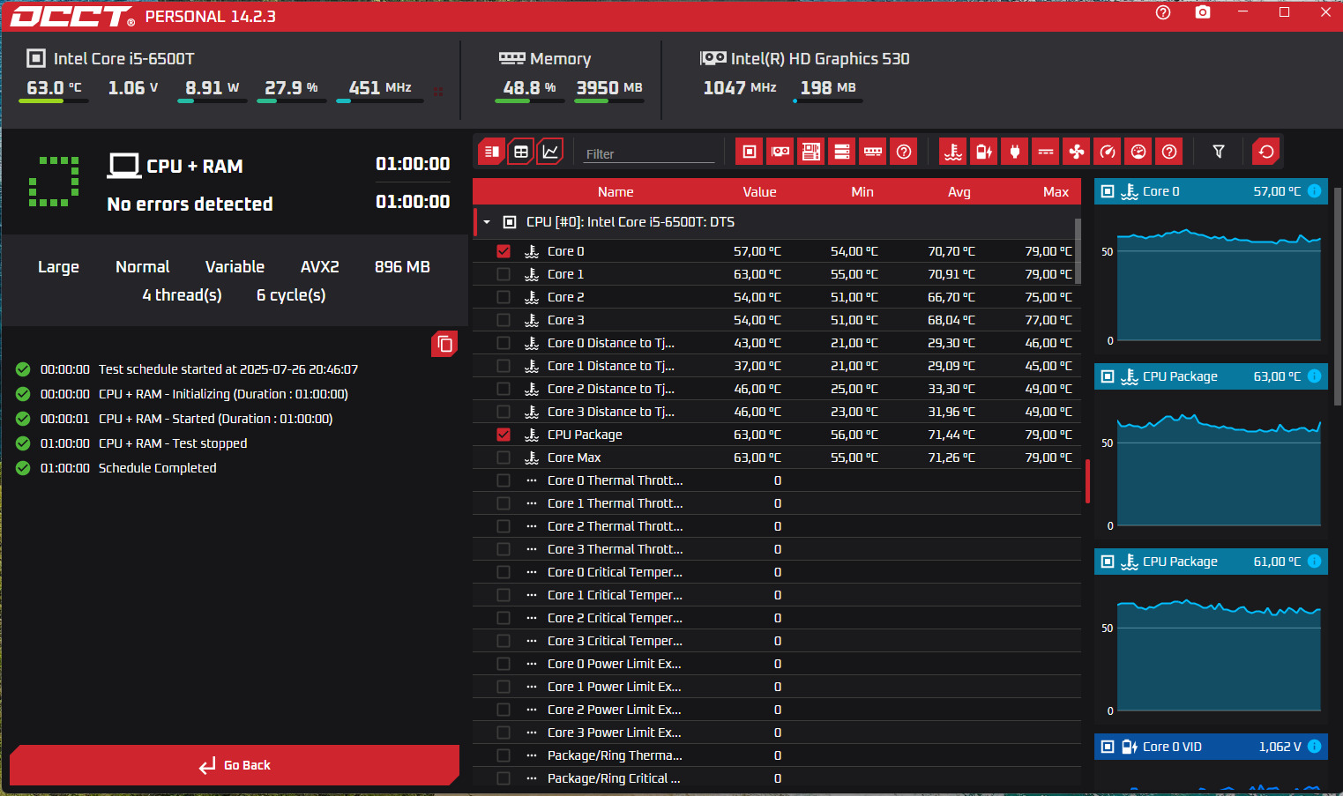Reset sensor min/max values

1266,152
